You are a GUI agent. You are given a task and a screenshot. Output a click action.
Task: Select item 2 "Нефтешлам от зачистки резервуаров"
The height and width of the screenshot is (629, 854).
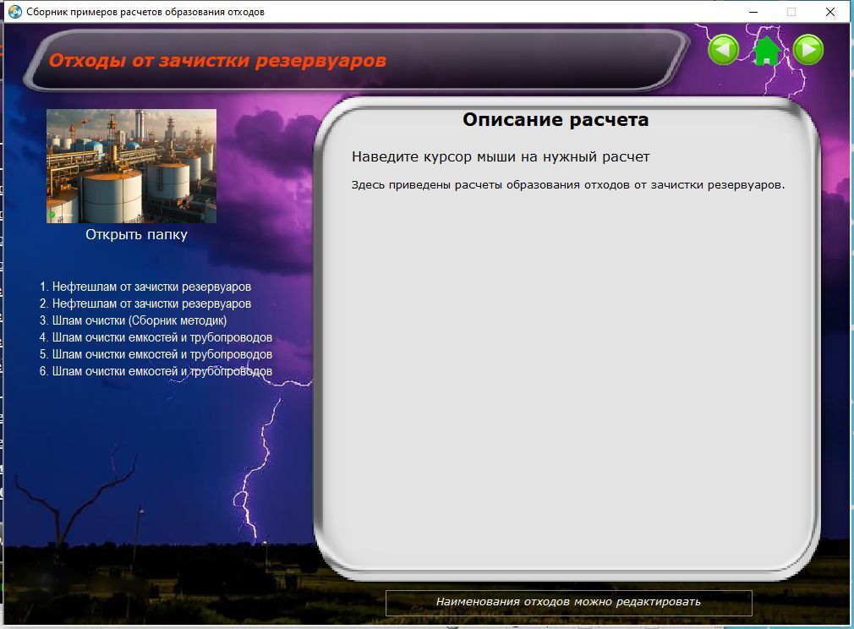(145, 304)
